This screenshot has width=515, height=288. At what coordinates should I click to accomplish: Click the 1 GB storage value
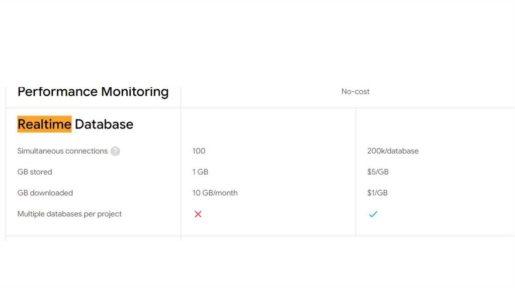click(x=200, y=172)
